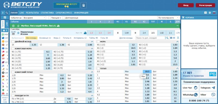Check the ТОТАЛ section checkbox
The height and width of the screenshot is (104, 218).
[x=98, y=68]
